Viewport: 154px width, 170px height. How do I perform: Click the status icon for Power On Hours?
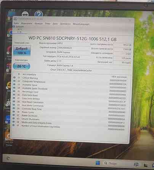[x=14, y=115]
